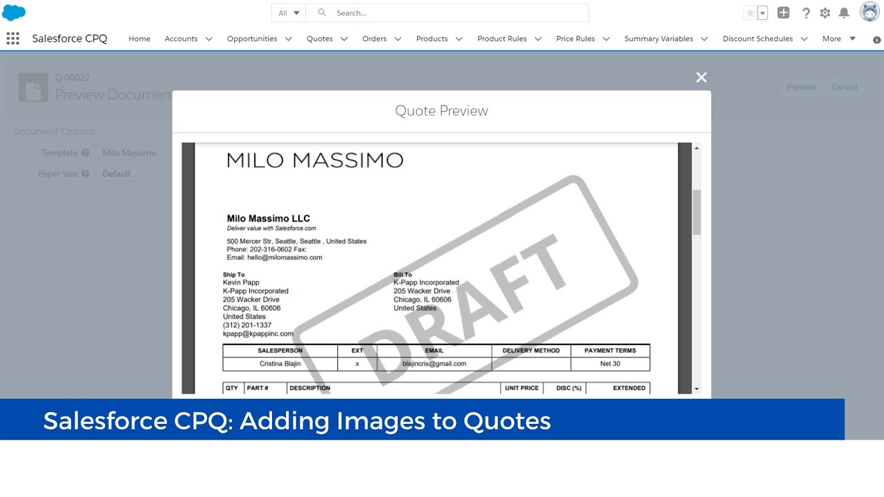
Task: Click the Preview button
Action: [x=802, y=87]
